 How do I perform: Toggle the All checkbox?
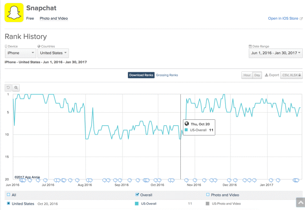(x=8, y=195)
